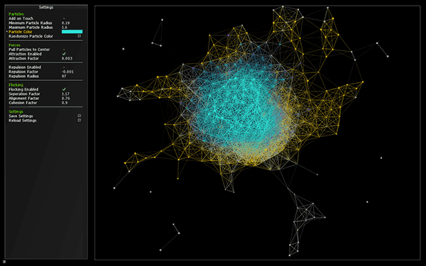The height and width of the screenshot is (266, 426).
Task: Collapse the green Forces group header
Action: [x=14, y=45]
